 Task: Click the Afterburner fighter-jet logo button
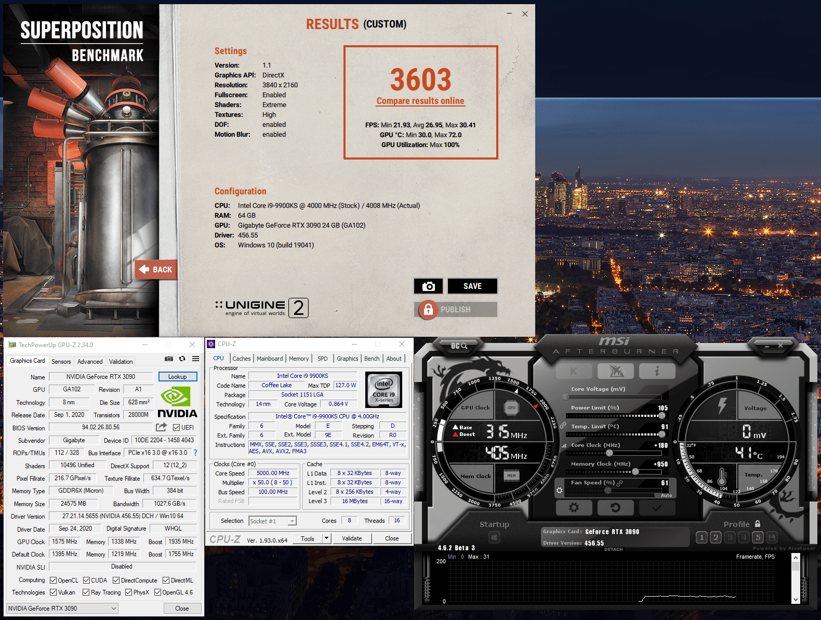(616, 371)
